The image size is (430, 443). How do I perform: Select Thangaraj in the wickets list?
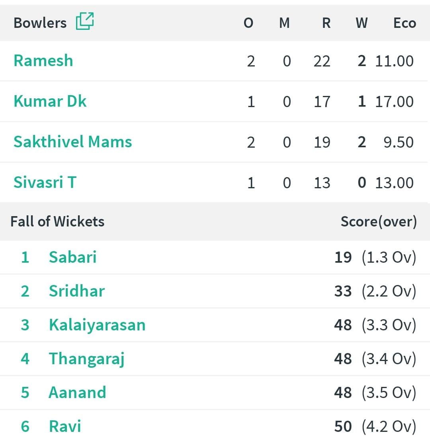(87, 359)
